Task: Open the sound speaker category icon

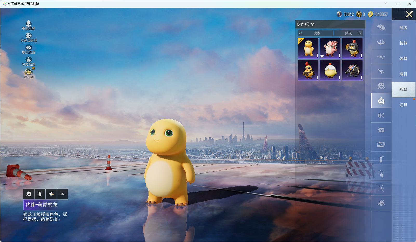Action: click(381, 115)
